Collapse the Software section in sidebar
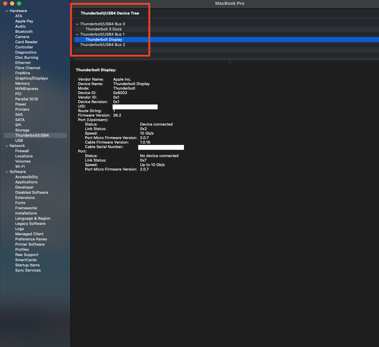379x347 pixels. coord(7,172)
